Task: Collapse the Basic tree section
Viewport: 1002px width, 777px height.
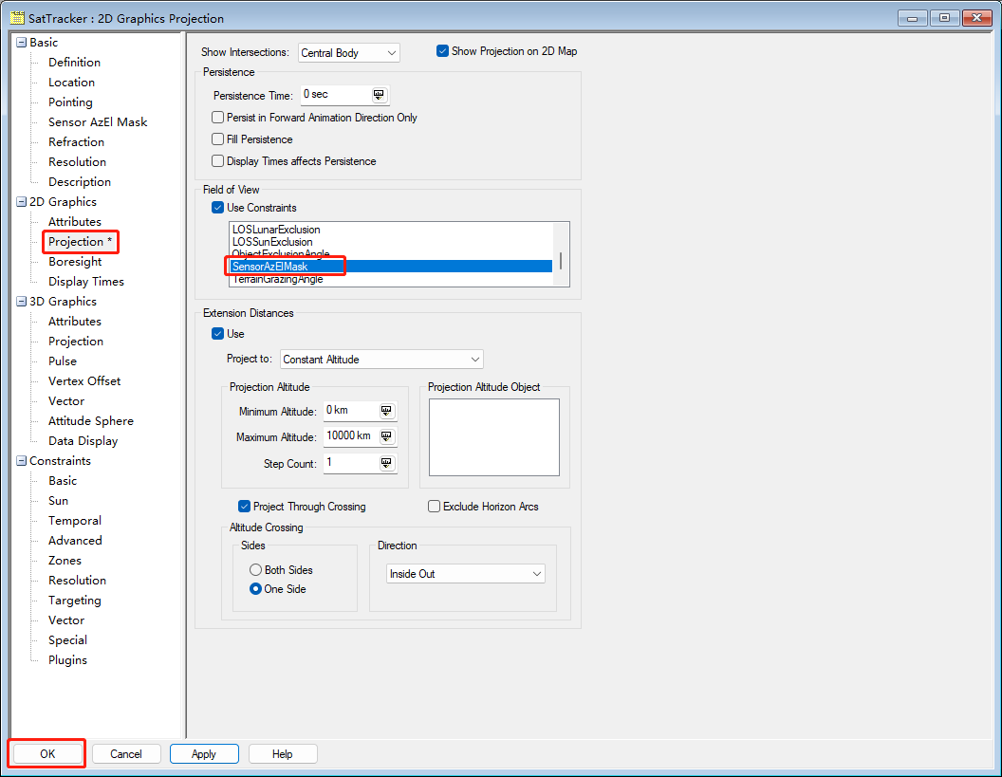Action: pos(21,43)
